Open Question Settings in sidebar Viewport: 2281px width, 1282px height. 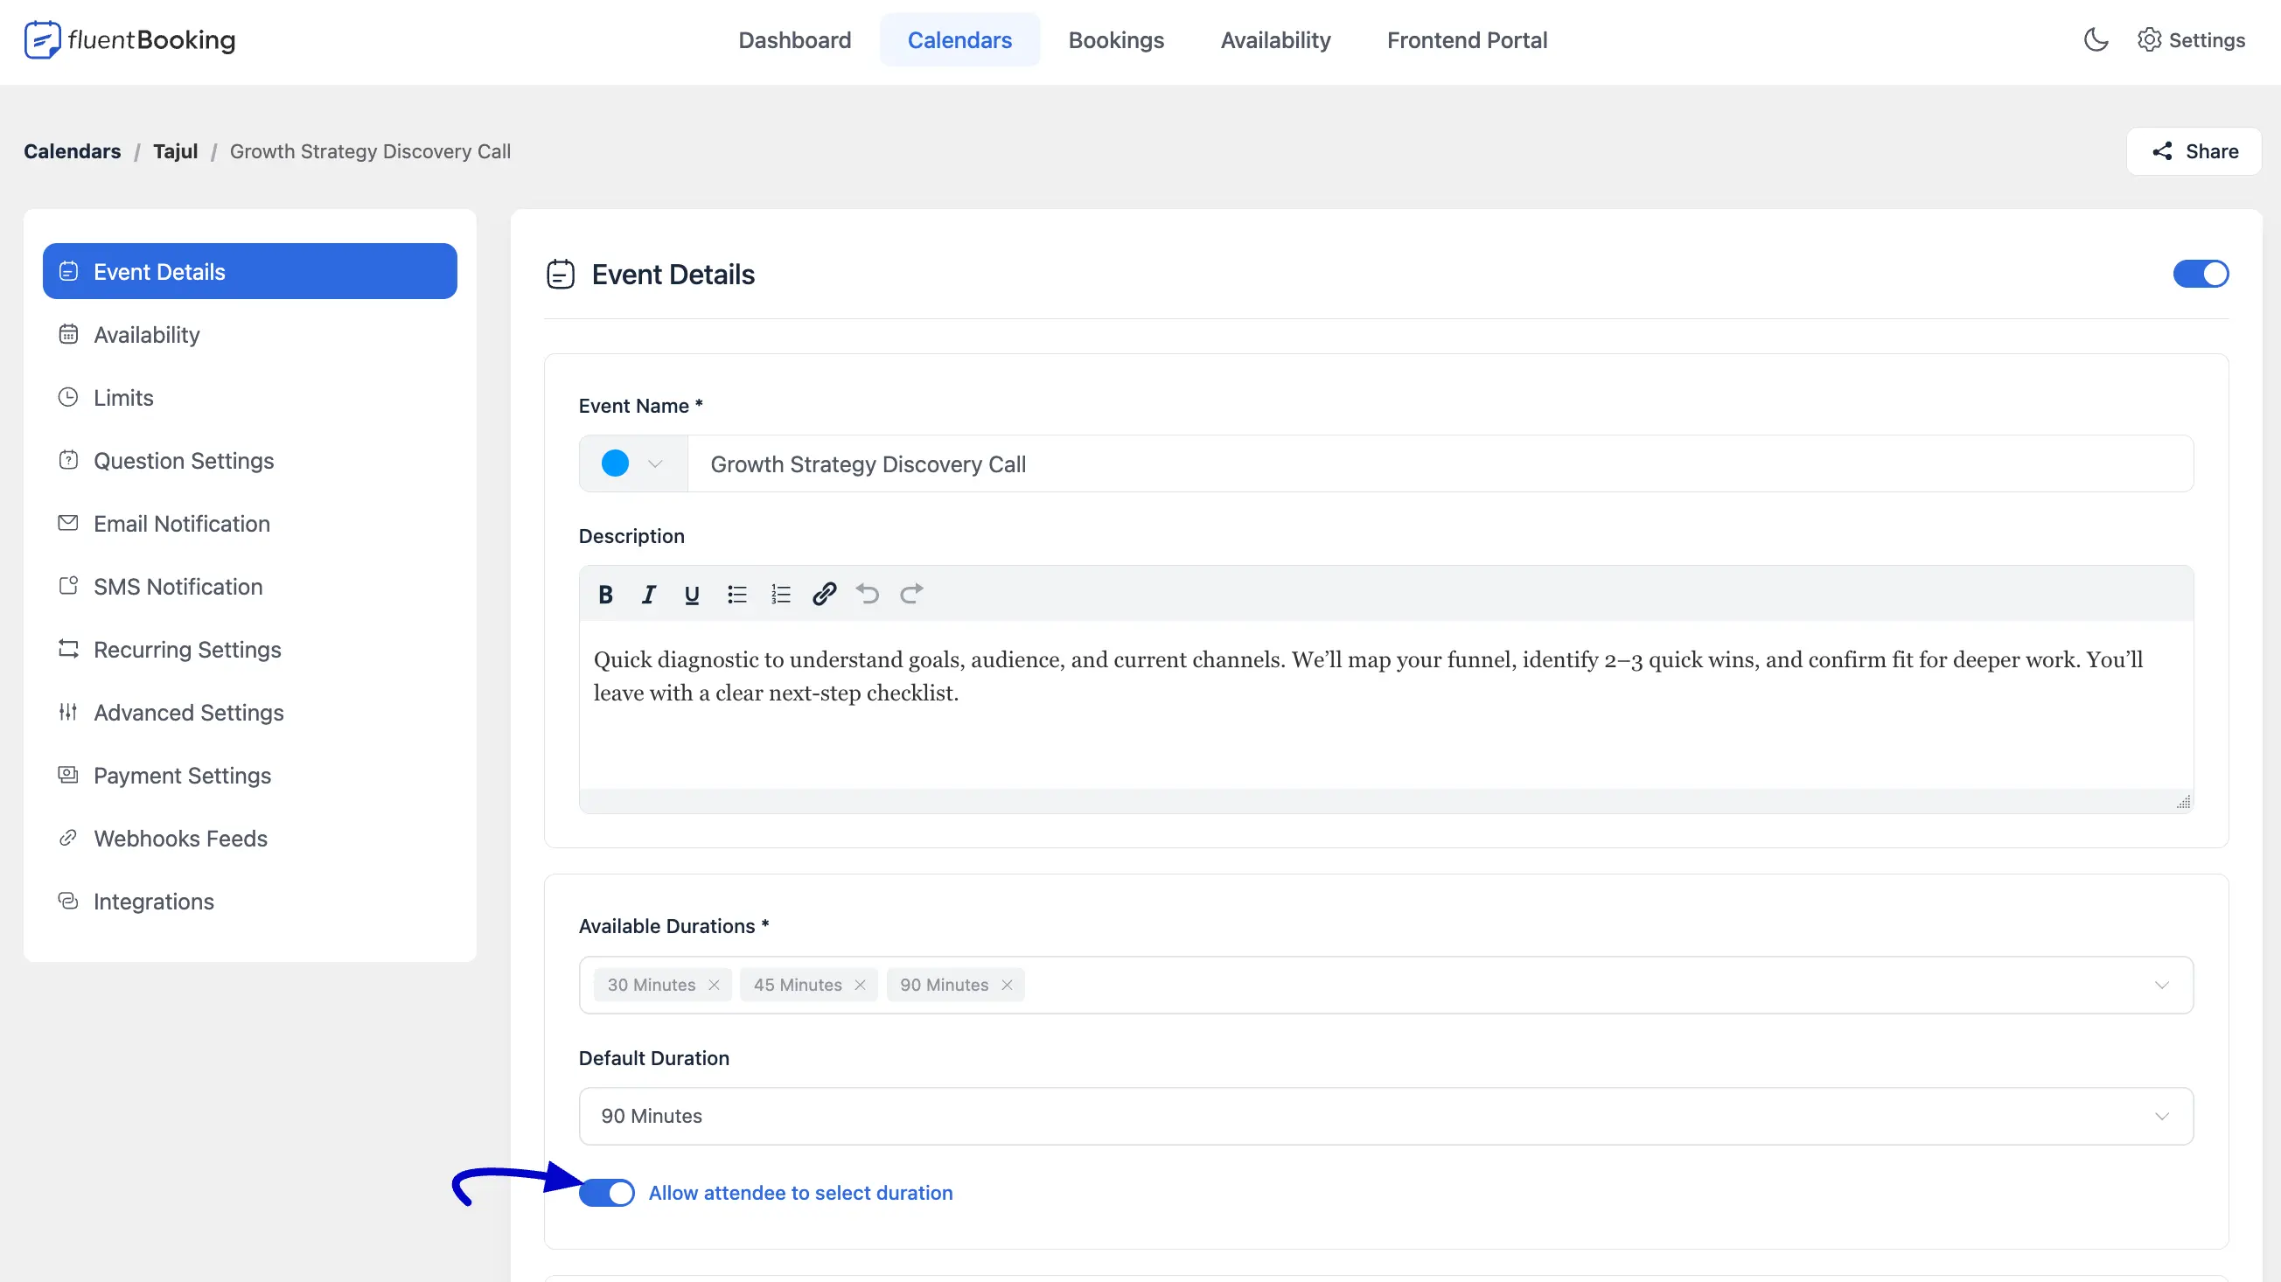click(x=250, y=460)
